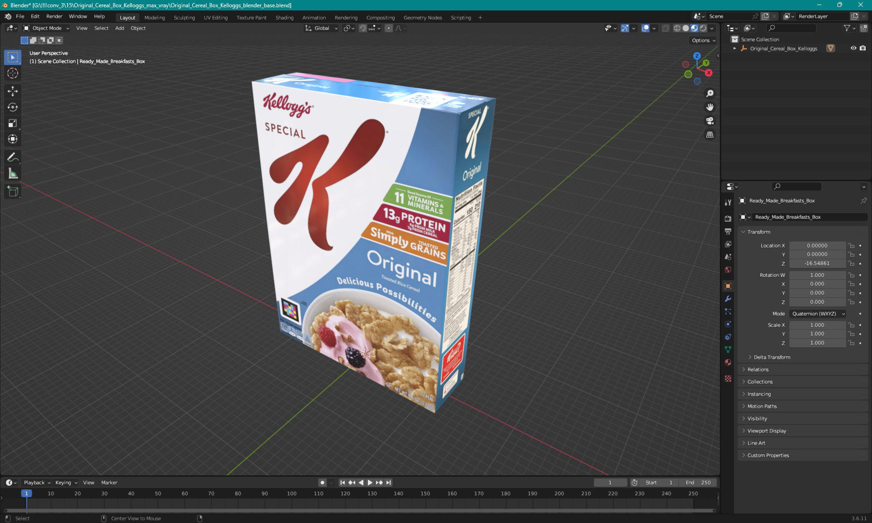872x523 pixels.
Task: Activate the Select Box tool
Action: (x=13, y=57)
